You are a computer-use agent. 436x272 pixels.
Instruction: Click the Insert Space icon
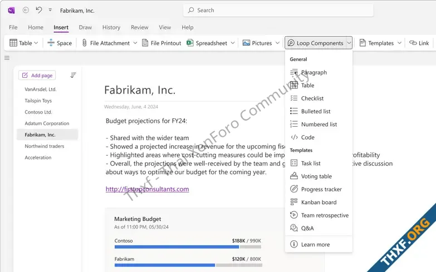51,43
